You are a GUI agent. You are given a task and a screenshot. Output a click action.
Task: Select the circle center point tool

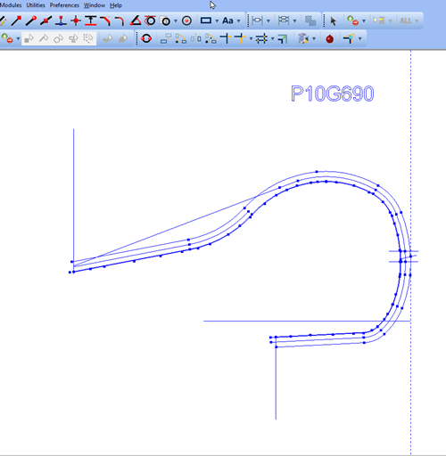click(x=186, y=20)
